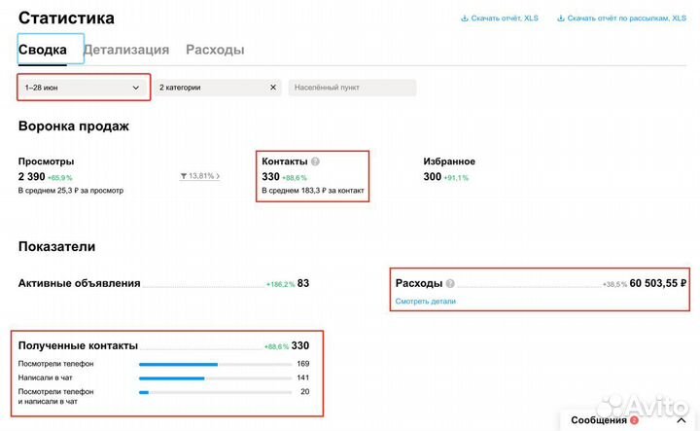Click the +186,2% change next to 83
The height and width of the screenshot is (431, 700).
(x=280, y=284)
